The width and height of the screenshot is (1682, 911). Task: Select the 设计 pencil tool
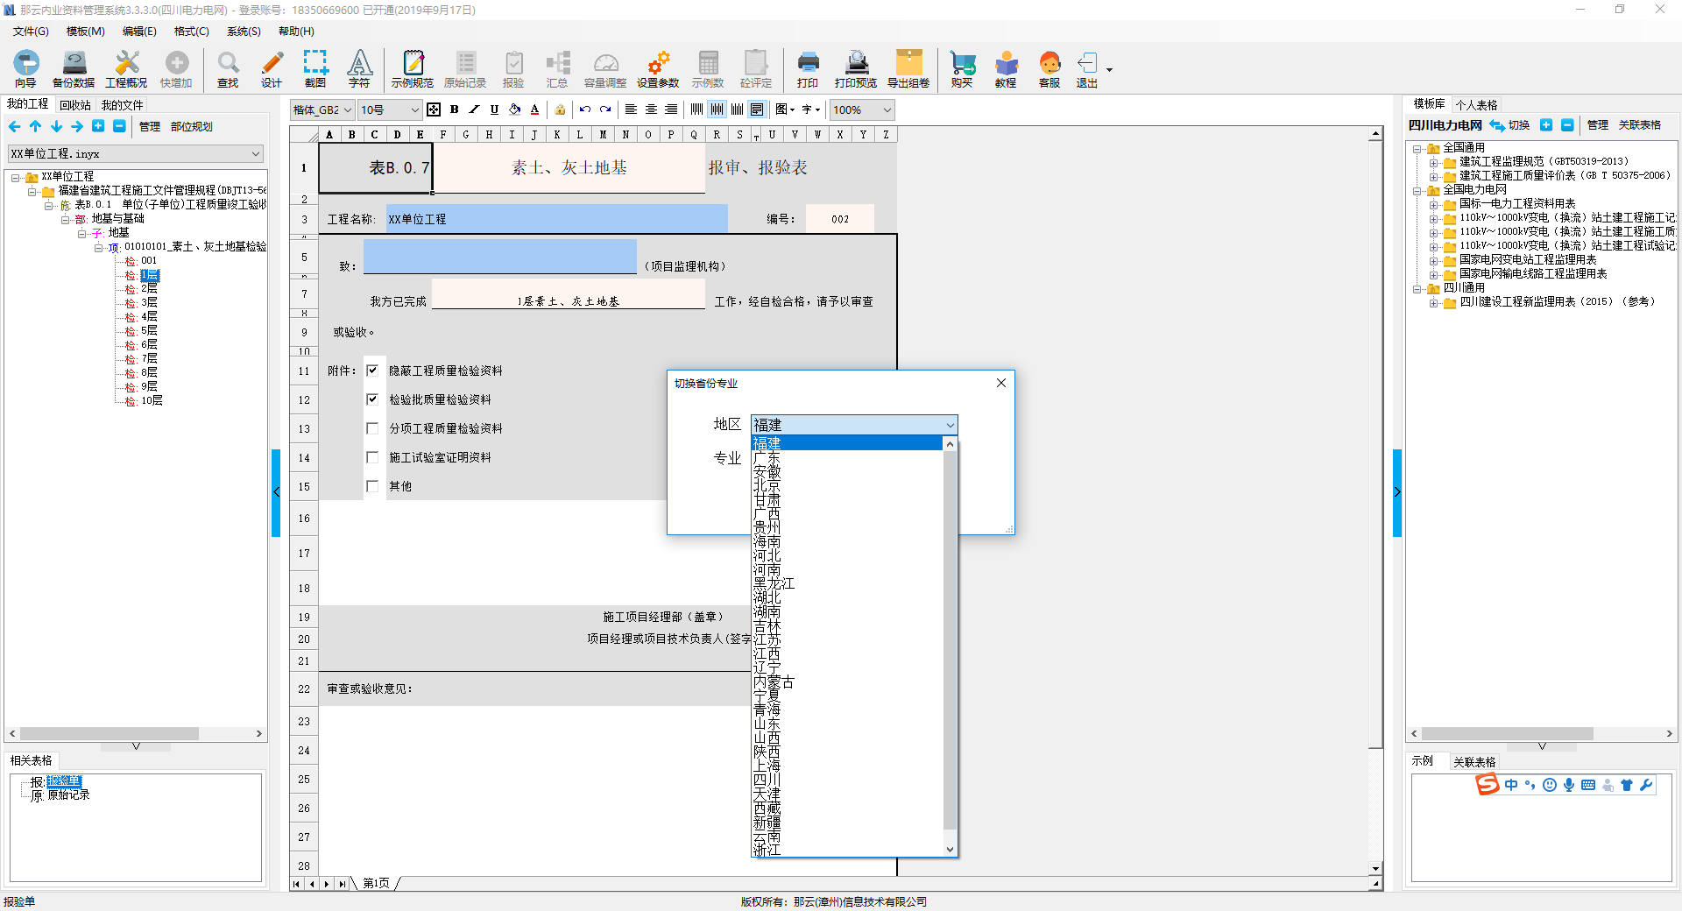pyautogui.click(x=272, y=69)
